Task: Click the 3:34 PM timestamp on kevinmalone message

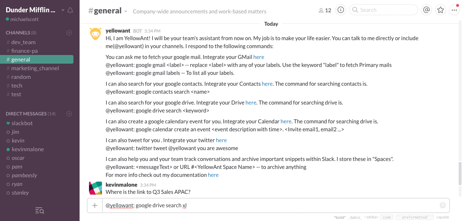Action: click(148, 185)
